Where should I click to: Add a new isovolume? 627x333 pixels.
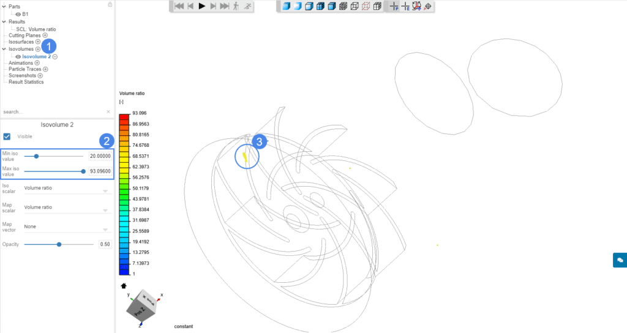tap(37, 49)
